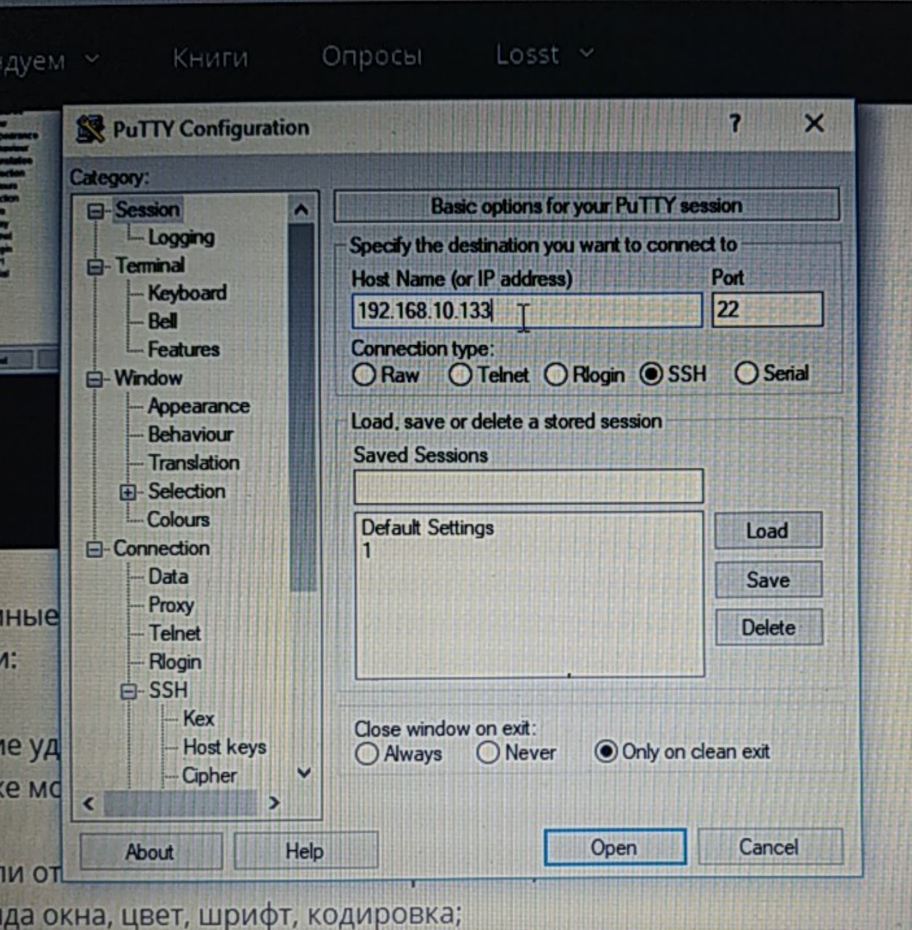Open the Selection category
This screenshot has height=930, width=912.
click(187, 491)
